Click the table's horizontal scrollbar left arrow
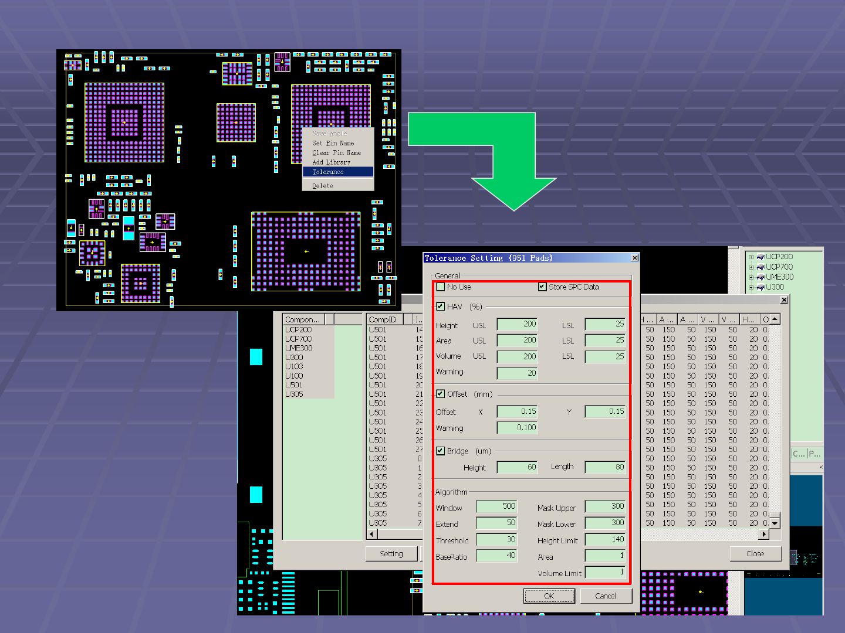This screenshot has width=845, height=633. click(372, 535)
